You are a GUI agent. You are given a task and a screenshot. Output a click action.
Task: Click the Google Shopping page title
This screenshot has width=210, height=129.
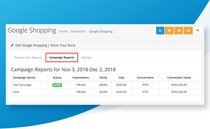(x=32, y=31)
